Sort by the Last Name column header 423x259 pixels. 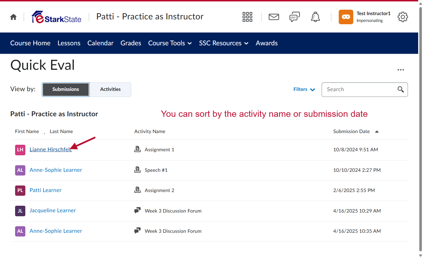(61, 132)
